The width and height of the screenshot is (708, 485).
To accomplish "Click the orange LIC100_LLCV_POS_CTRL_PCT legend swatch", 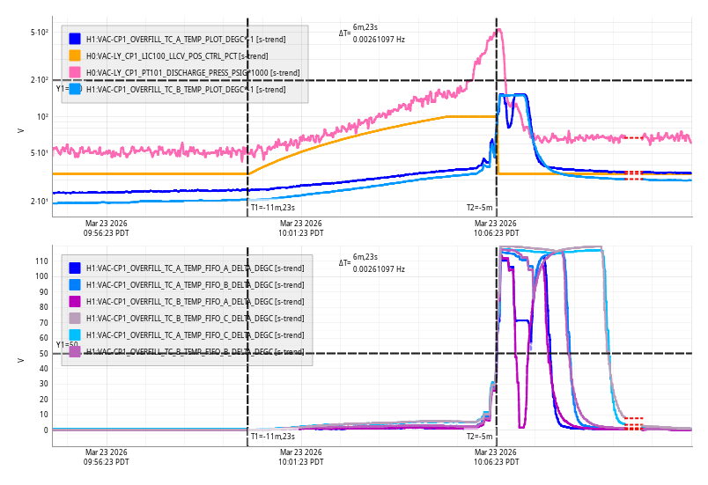I will [x=75, y=55].
